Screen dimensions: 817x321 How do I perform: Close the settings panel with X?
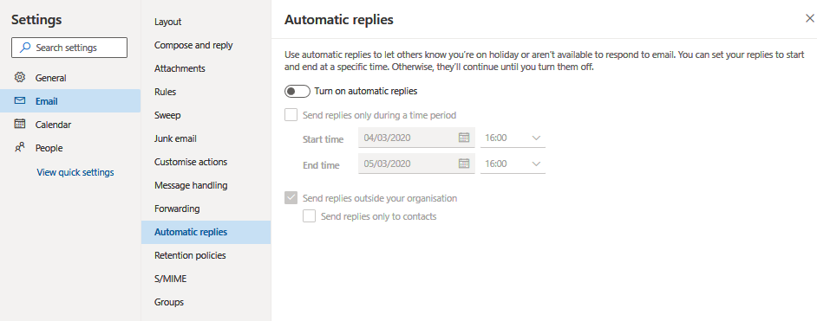click(810, 19)
